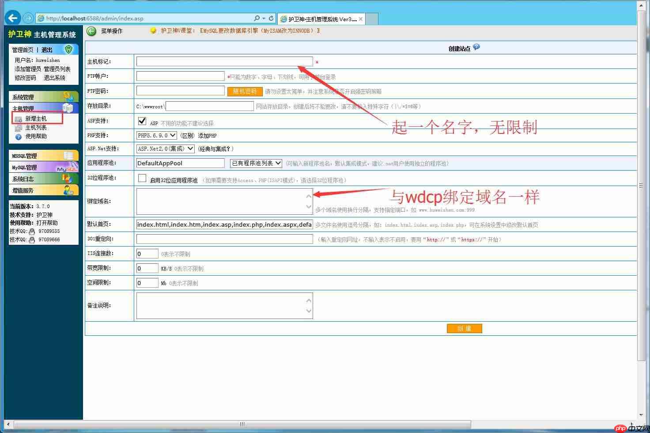650x433 pixels.
Task: Click the green shield icon near 退出
Action: (68, 50)
